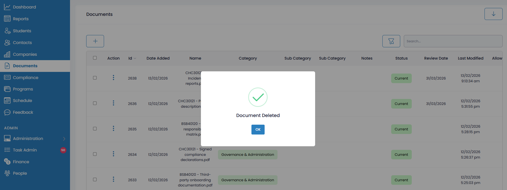Click the Finance coins icon
Screen dimensions: 507x190
tap(7, 162)
